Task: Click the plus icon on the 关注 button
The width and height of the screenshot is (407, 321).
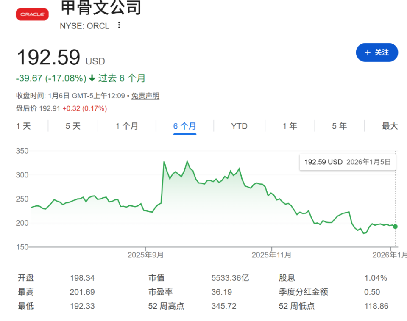Action: pyautogui.click(x=367, y=52)
